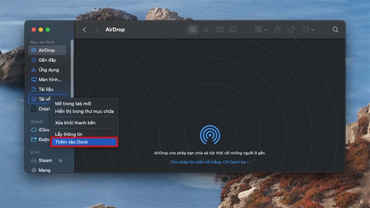Switch to list view
The height and width of the screenshot is (208, 370).
(205, 30)
